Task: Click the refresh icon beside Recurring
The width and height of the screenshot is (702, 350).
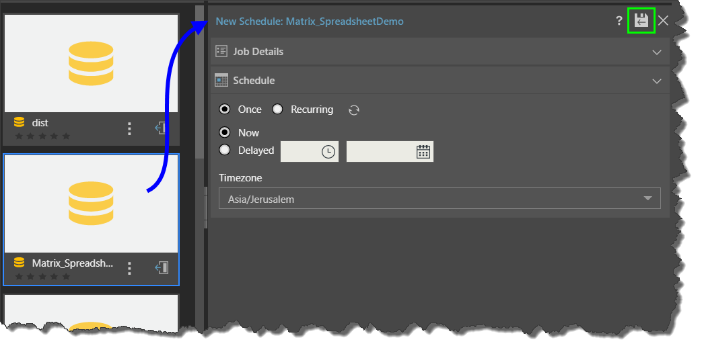Action: pyautogui.click(x=354, y=110)
